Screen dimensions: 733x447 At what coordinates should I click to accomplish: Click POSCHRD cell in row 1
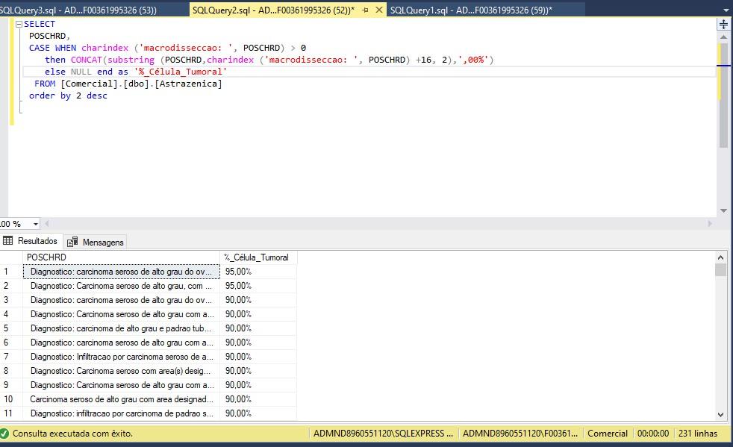(x=121, y=272)
